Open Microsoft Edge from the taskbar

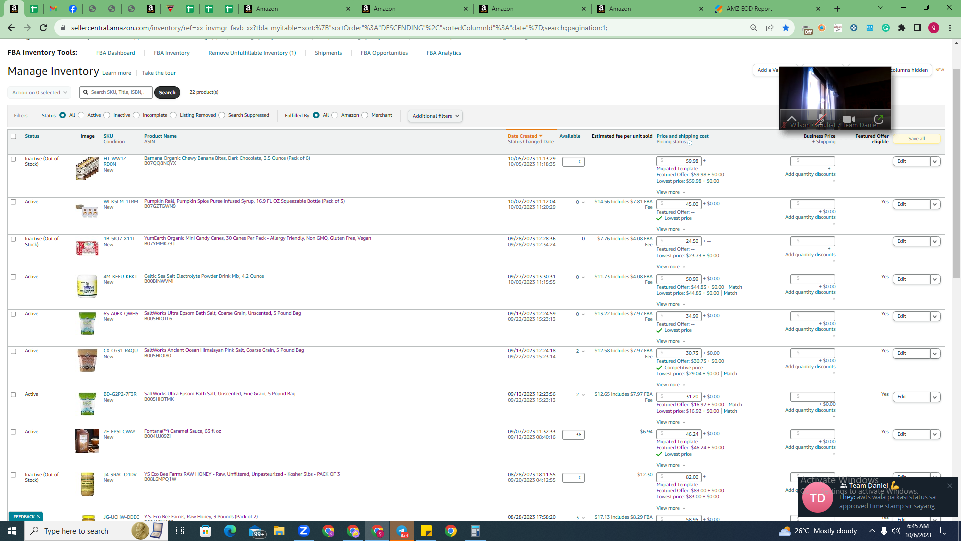230,531
